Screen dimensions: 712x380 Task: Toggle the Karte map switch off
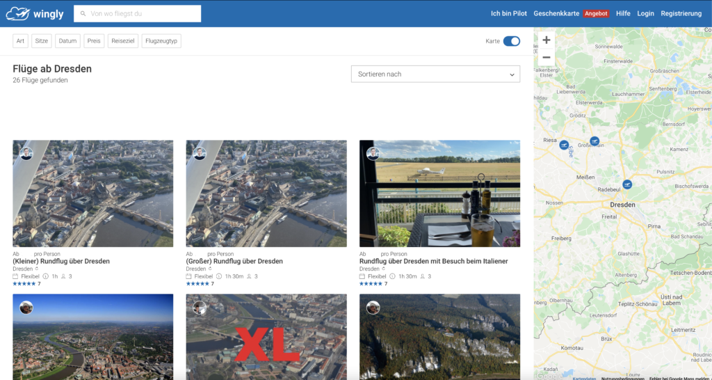(x=511, y=41)
